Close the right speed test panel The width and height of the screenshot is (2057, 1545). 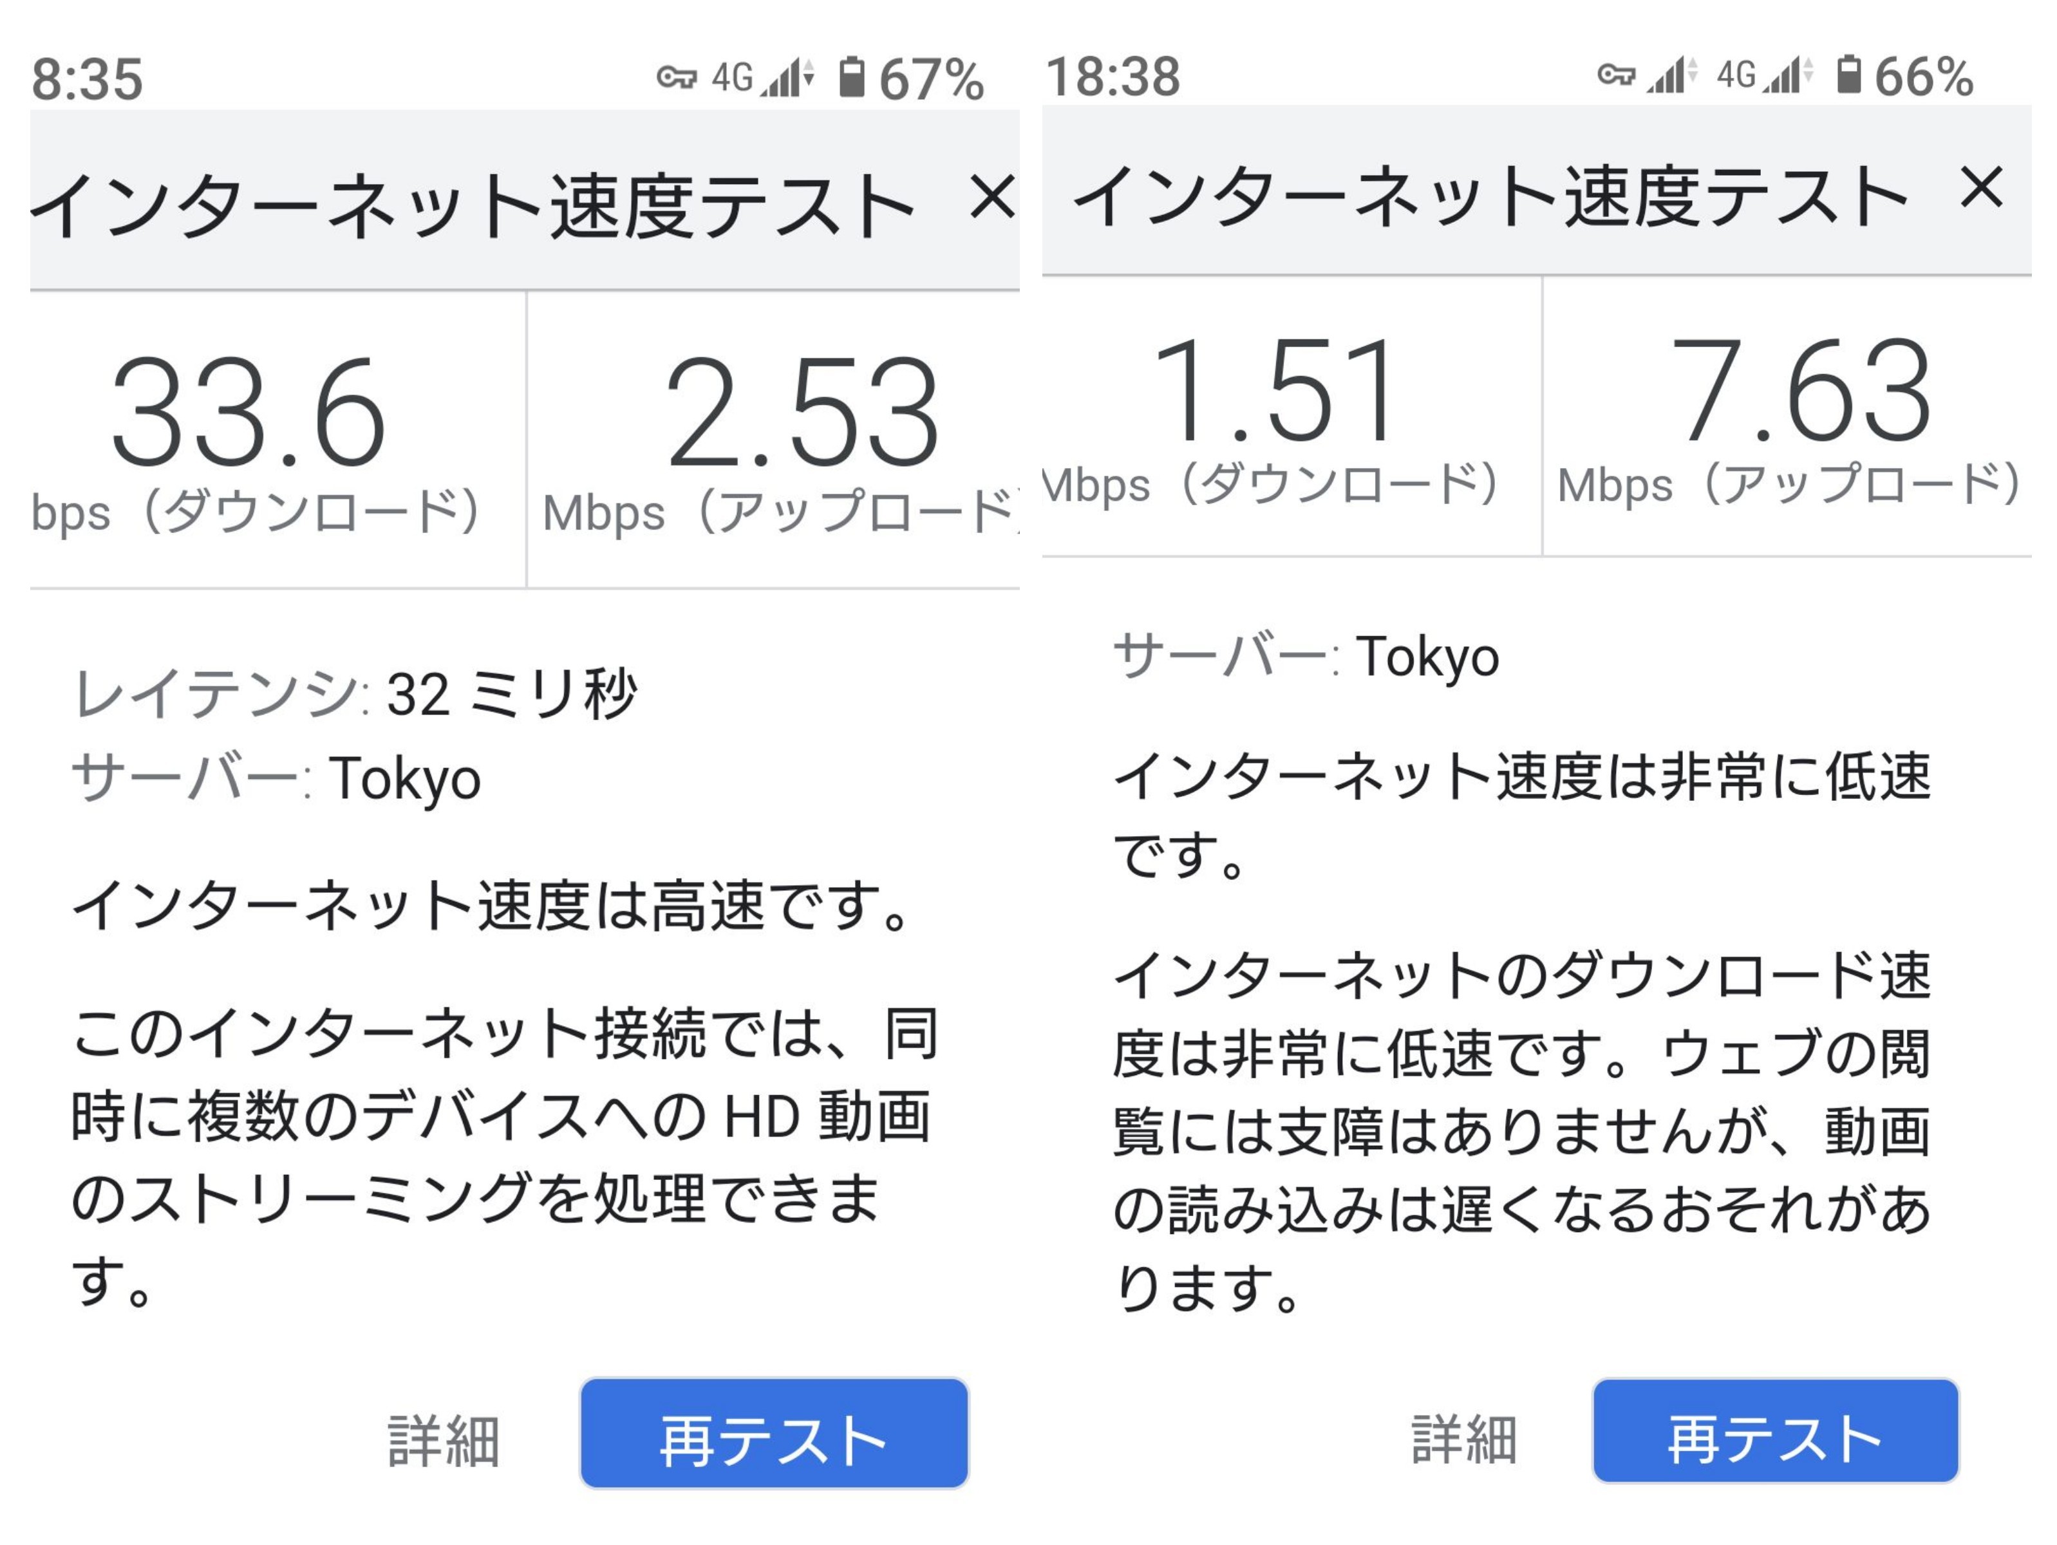pos(1981,188)
